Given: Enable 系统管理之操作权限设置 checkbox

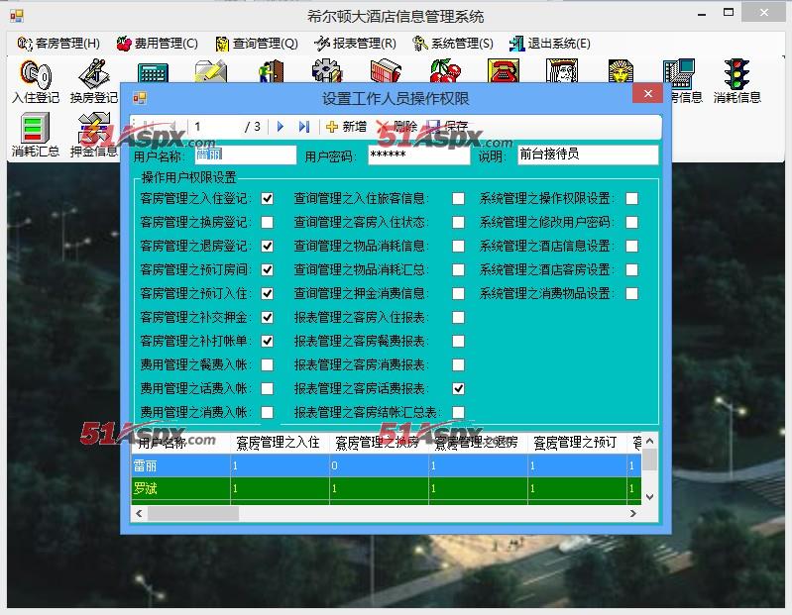Looking at the screenshot, I should coord(631,199).
